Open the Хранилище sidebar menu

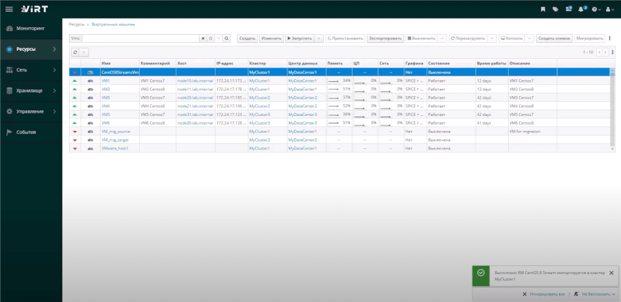tap(31, 91)
